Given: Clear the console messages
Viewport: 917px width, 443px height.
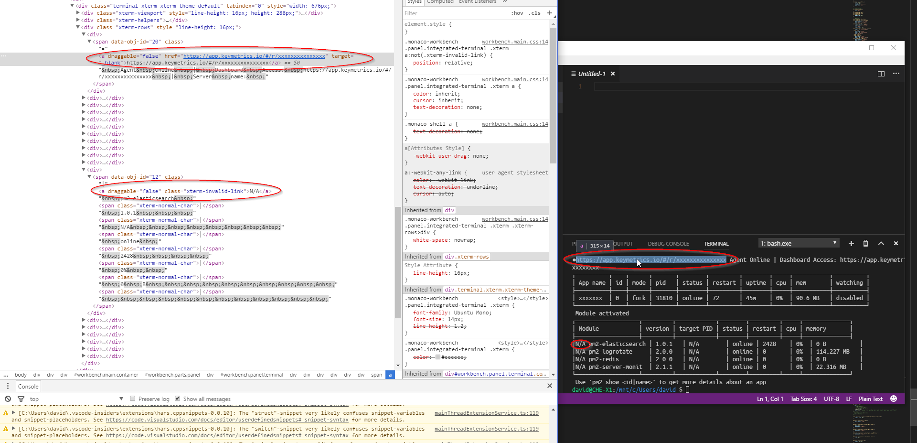Looking at the screenshot, I should pyautogui.click(x=8, y=399).
